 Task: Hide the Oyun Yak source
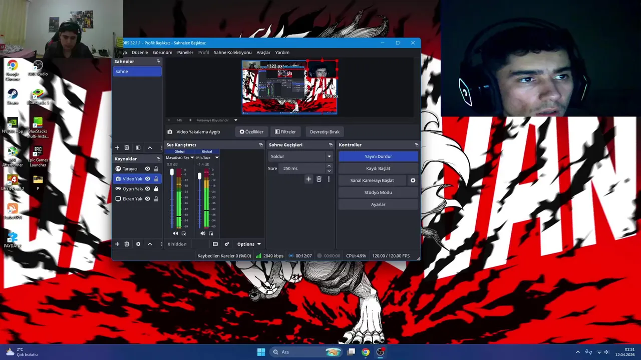(x=147, y=189)
